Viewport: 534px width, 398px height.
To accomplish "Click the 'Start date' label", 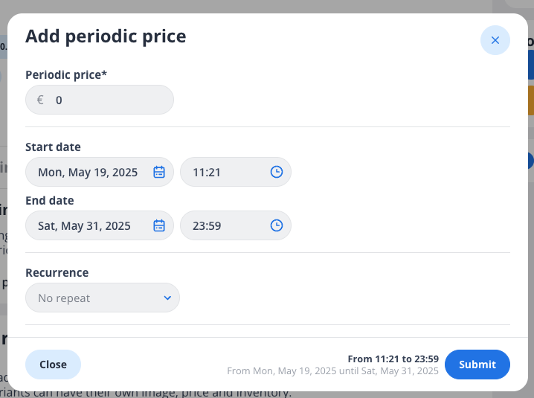I will click(x=53, y=147).
